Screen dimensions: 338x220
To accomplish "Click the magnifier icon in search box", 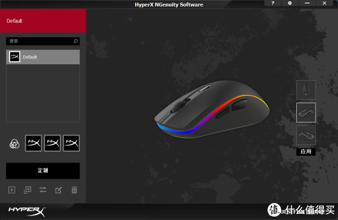I will [x=75, y=41].
